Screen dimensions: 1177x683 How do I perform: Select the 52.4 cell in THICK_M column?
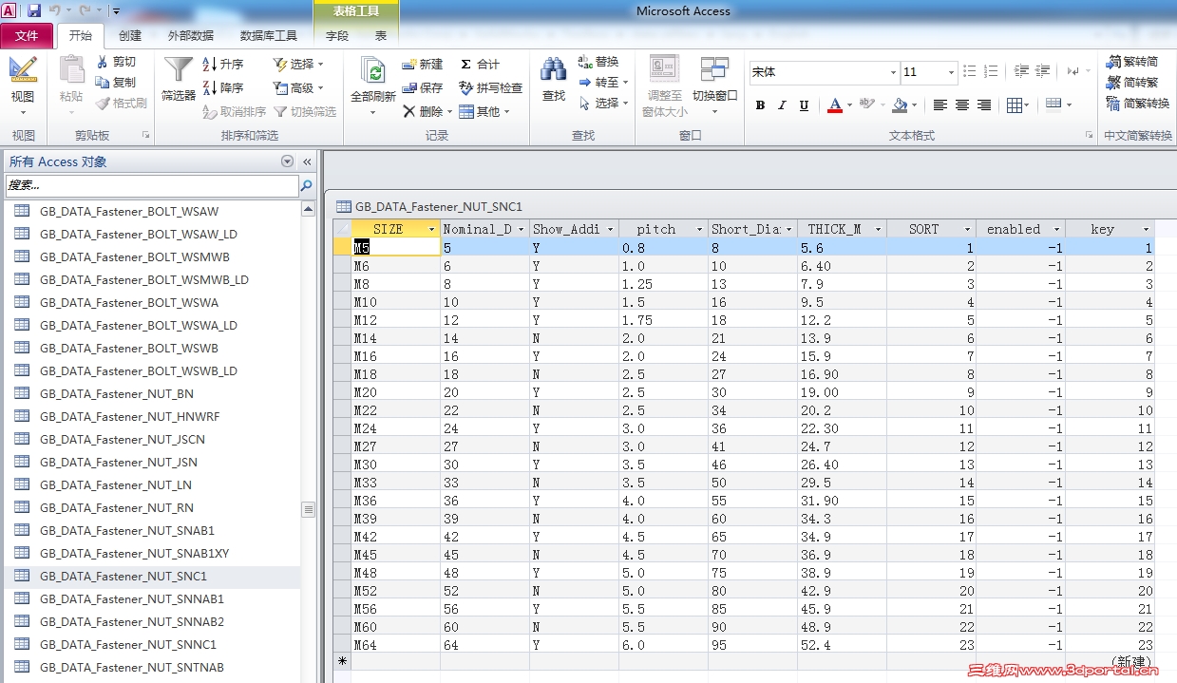pos(842,645)
